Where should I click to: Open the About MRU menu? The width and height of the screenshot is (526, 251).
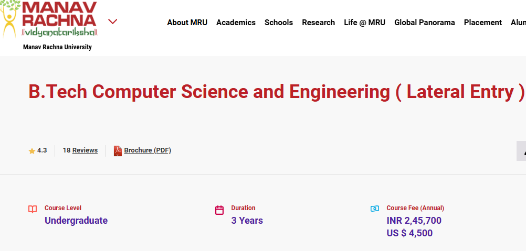pyautogui.click(x=187, y=23)
